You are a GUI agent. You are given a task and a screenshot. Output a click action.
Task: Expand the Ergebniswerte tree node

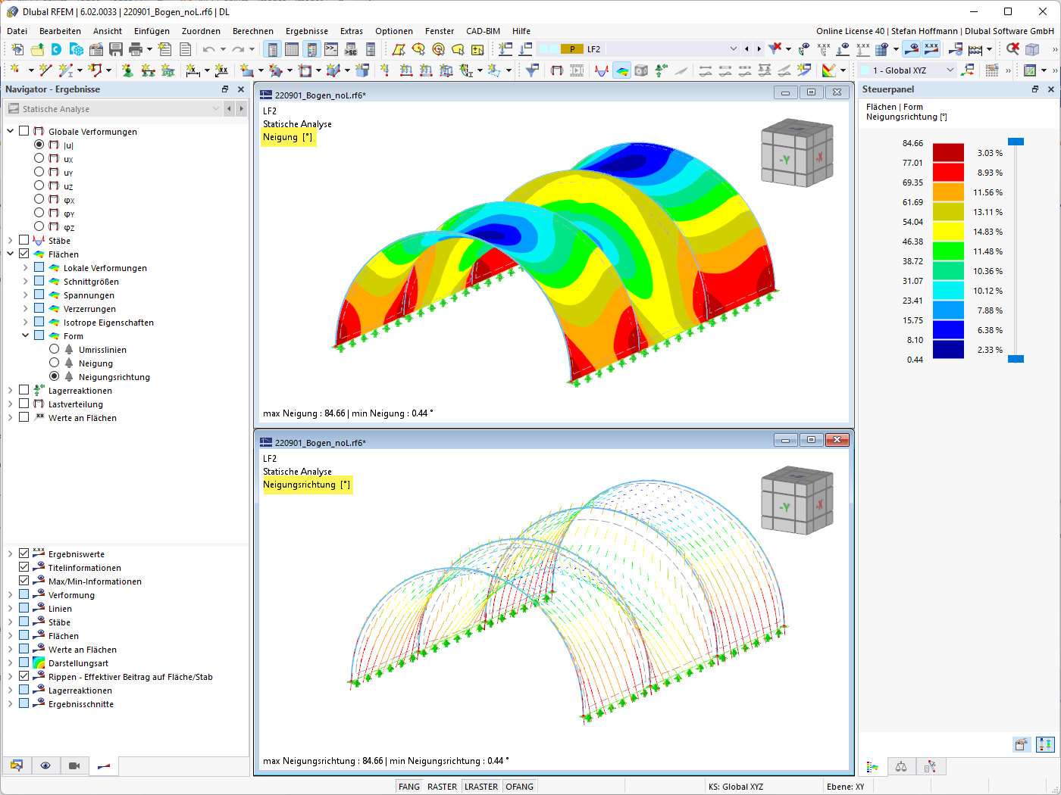pyautogui.click(x=11, y=553)
